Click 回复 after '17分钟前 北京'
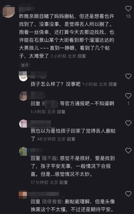Viewport: 134px width, 214px height. (x=64, y=182)
